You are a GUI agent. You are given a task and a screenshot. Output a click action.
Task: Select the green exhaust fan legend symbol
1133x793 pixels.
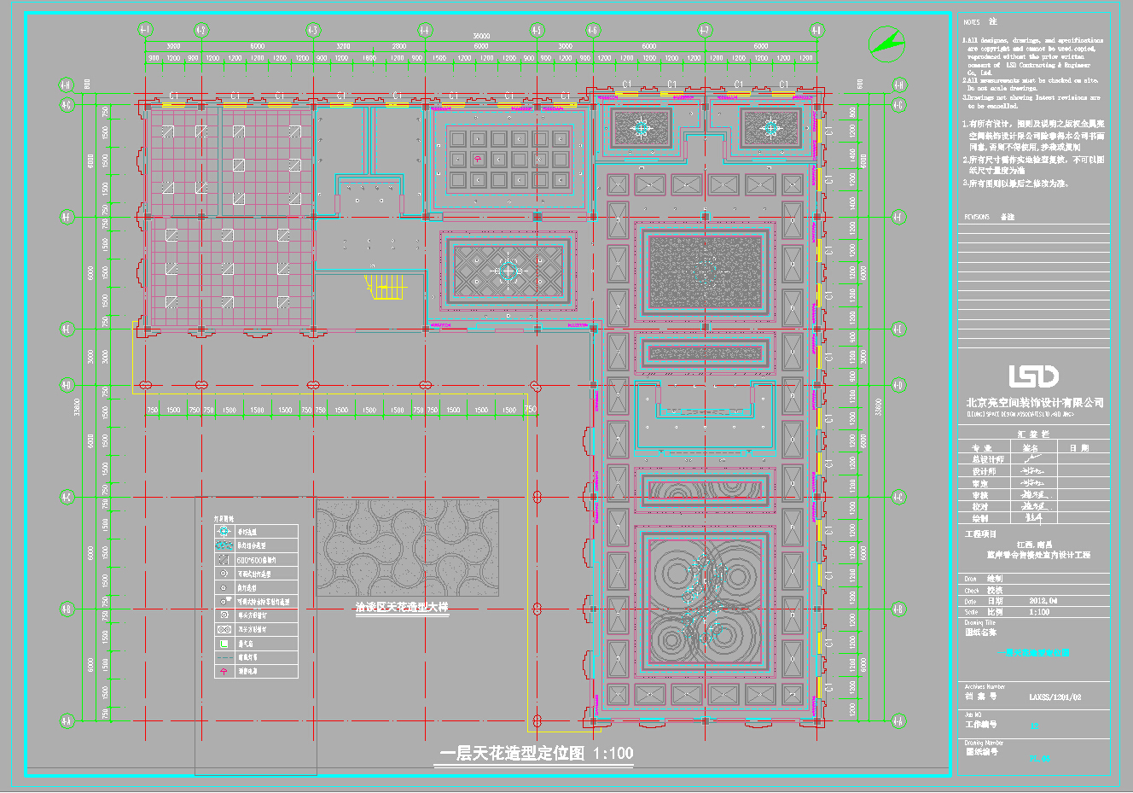[224, 643]
